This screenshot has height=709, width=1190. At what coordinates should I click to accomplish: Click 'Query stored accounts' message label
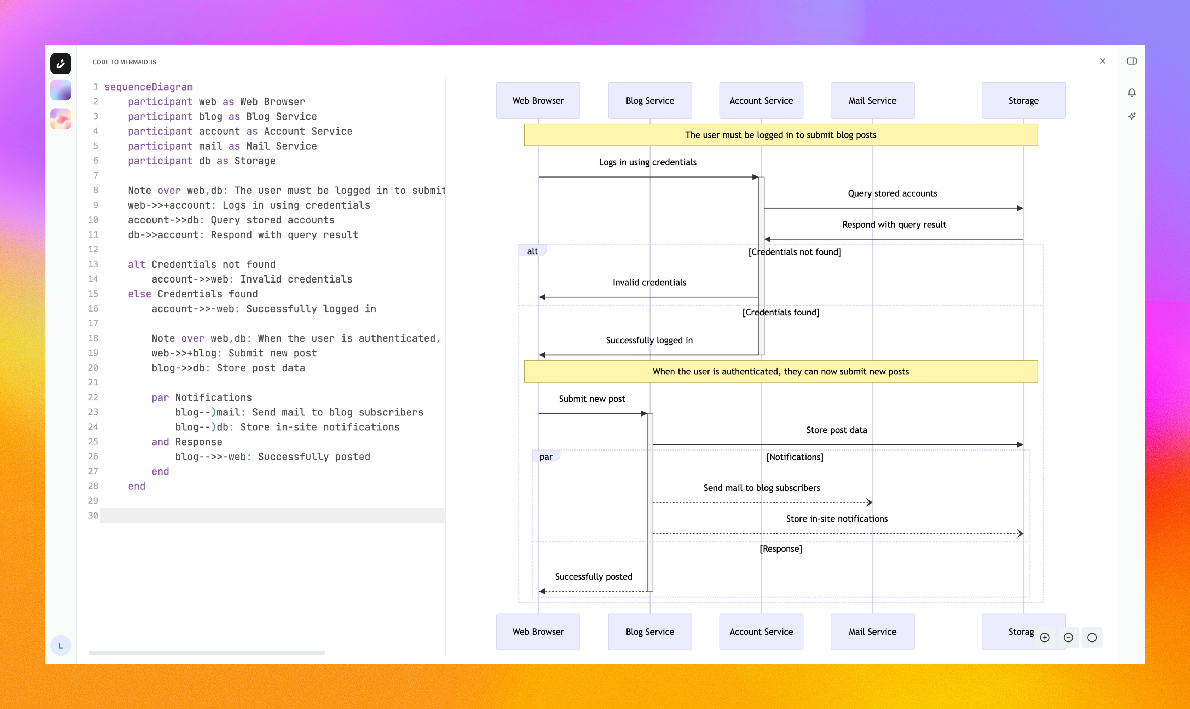(892, 193)
